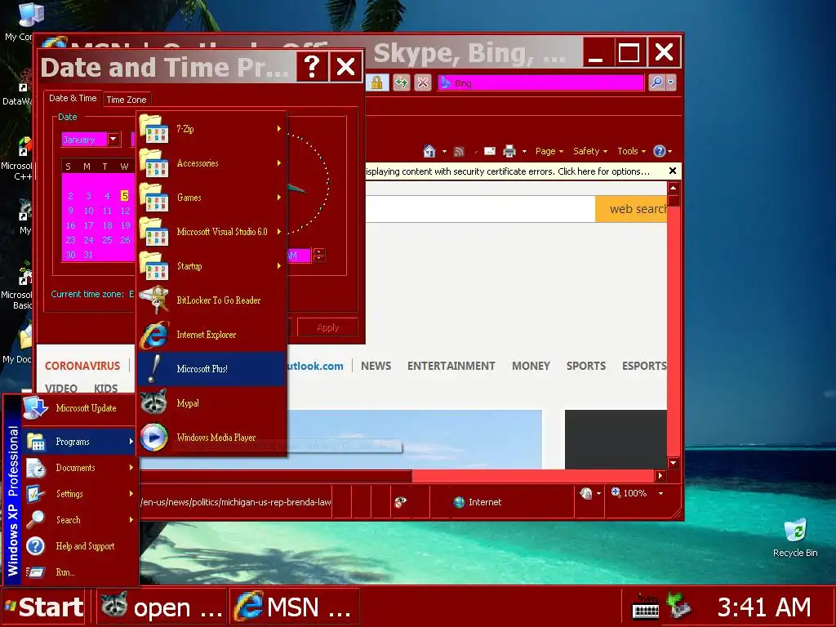836x627 pixels.
Task: Click the security lock icon in address bar
Action: click(376, 82)
